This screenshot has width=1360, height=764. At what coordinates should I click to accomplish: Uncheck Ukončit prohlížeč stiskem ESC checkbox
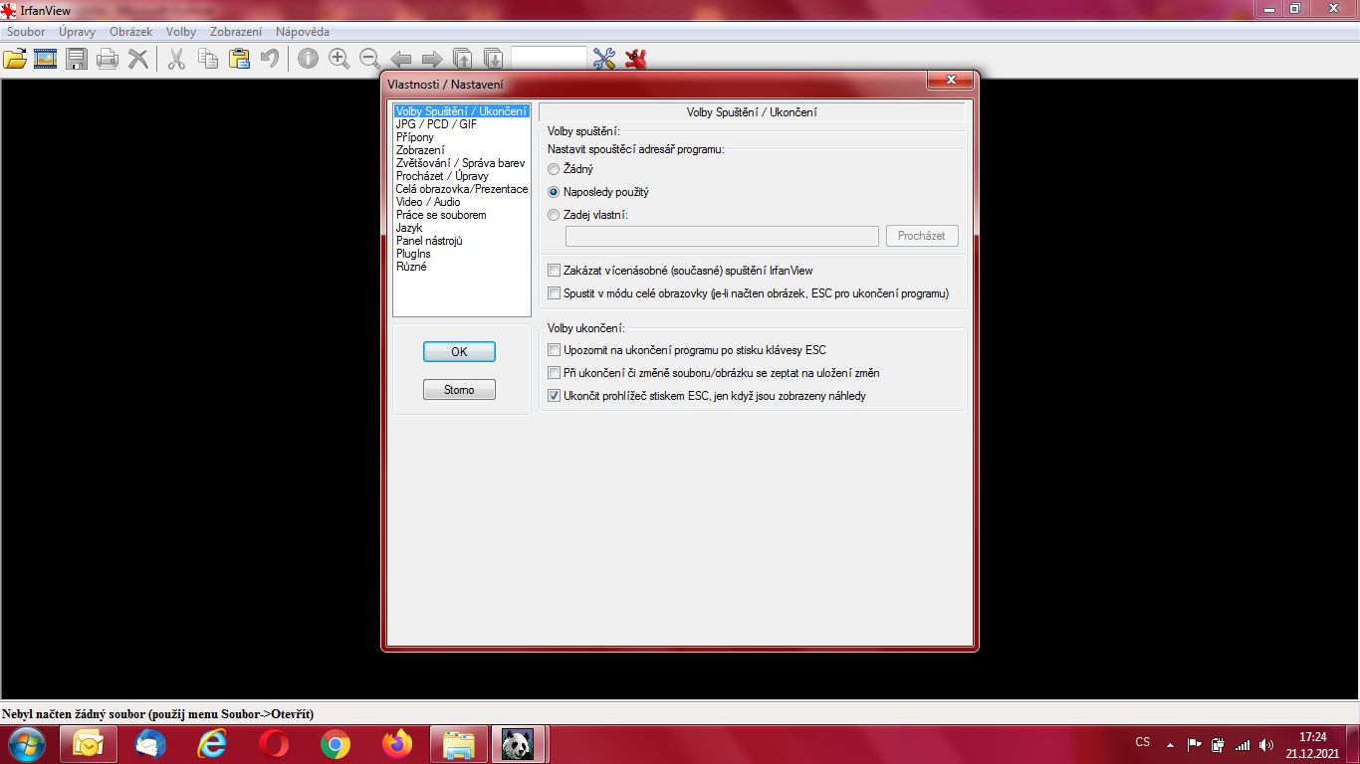(x=707, y=396)
